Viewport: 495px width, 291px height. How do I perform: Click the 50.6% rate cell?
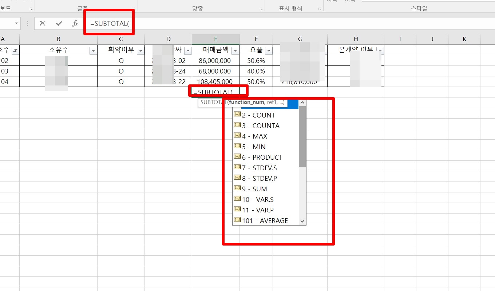coord(256,61)
